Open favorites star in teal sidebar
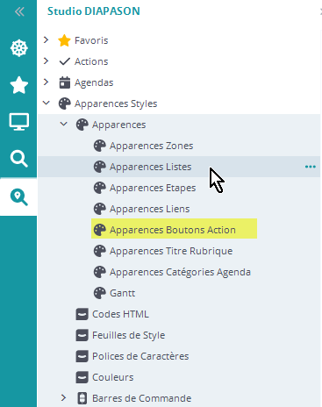 coord(19,85)
